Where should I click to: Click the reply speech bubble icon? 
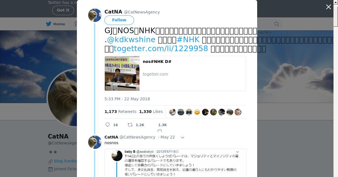(x=107, y=125)
